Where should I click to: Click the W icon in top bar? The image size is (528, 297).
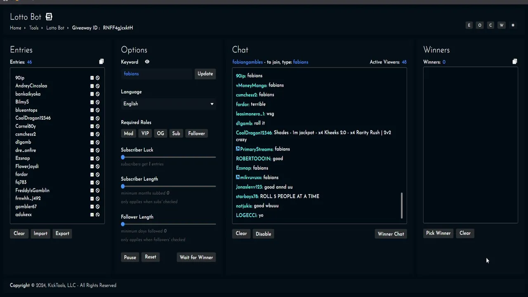tap(502, 25)
